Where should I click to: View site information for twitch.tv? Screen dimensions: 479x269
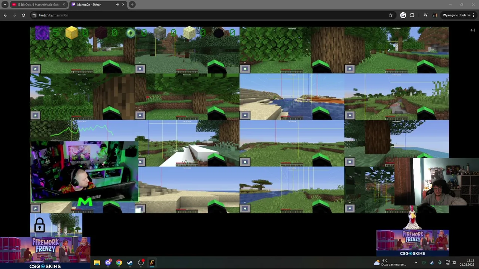[x=34, y=15]
